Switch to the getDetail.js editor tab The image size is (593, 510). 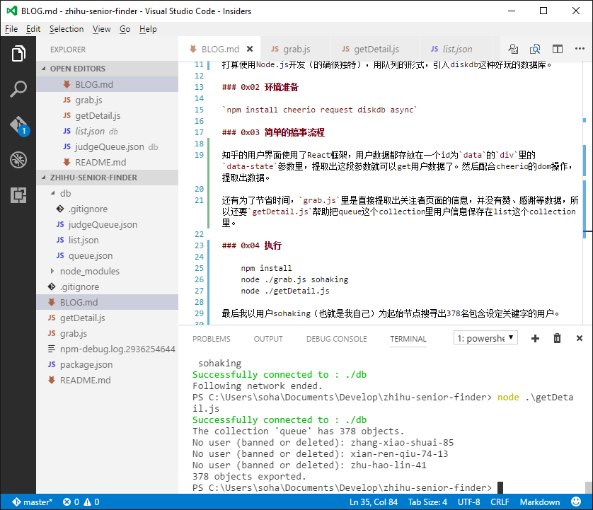(375, 49)
